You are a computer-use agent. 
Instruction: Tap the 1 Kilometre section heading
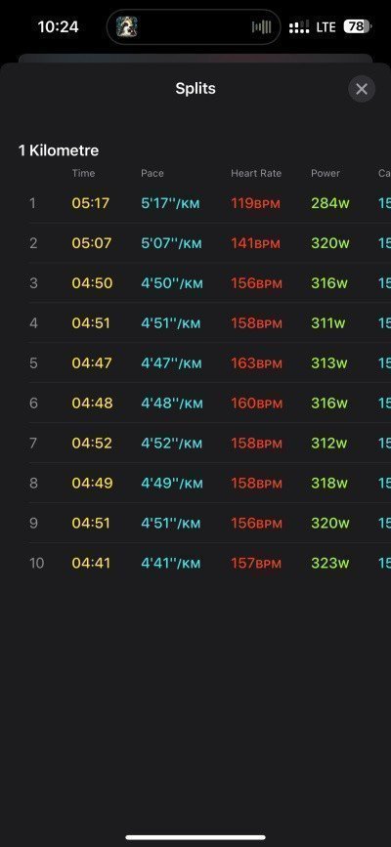click(x=59, y=150)
